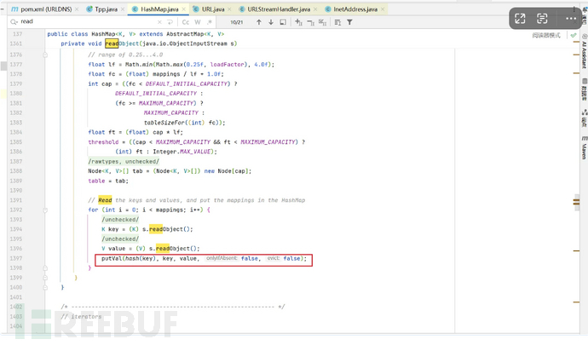Go to next search occurrence arrow
Viewport: 588px width, 345px height.
(x=271, y=22)
